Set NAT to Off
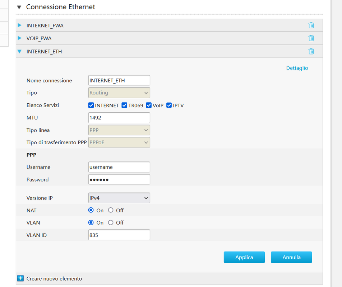342x287 pixels. click(x=111, y=210)
